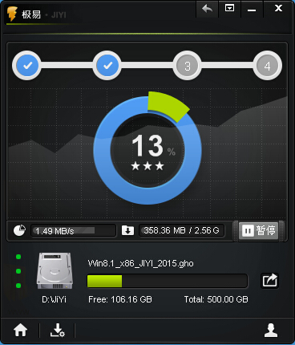
Task: Go to step 4 circle
Action: pyautogui.click(x=267, y=66)
